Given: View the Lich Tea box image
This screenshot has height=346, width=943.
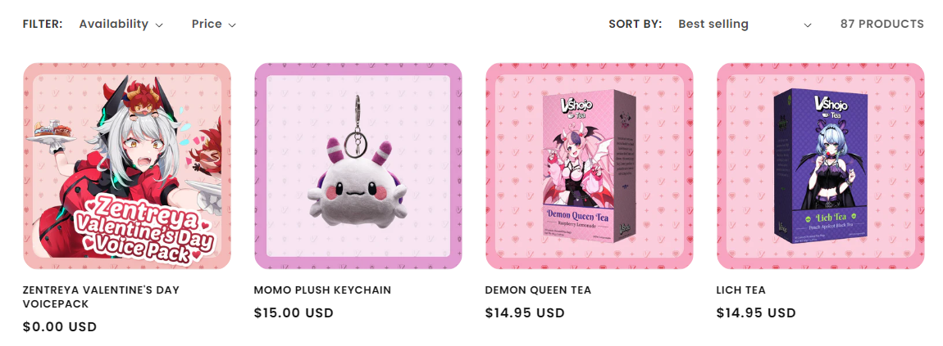Looking at the screenshot, I should point(820,166).
